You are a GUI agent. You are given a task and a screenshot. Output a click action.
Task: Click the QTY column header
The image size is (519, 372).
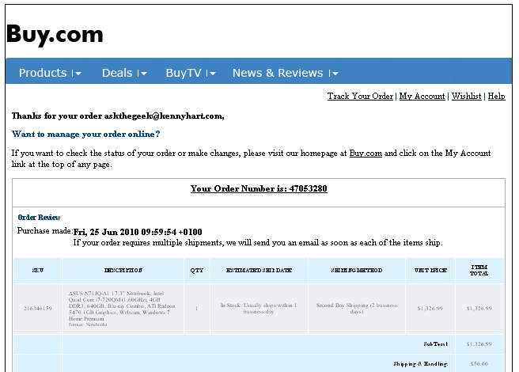click(197, 271)
